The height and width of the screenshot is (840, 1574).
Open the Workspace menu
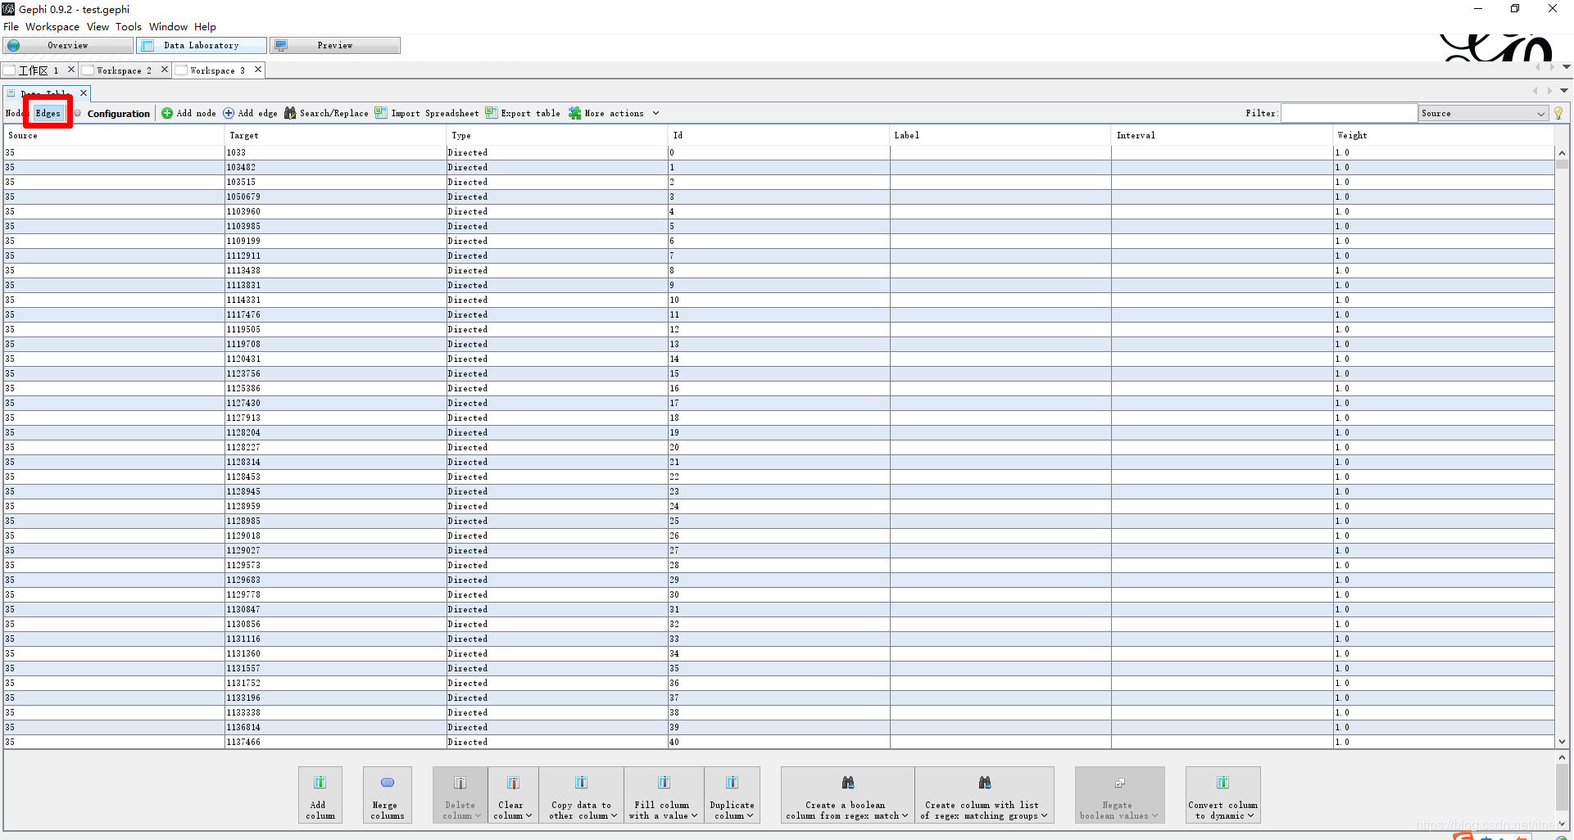[x=52, y=27]
